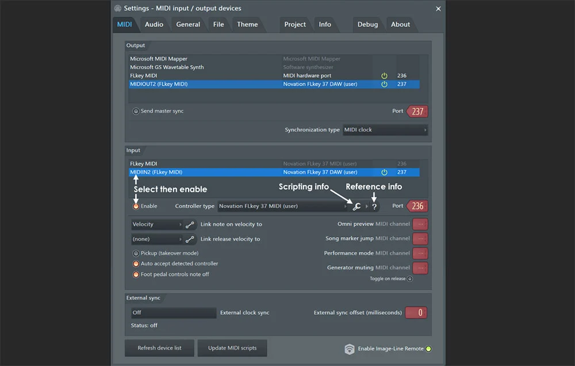Viewport: 575px width, 366px height.
Task: Click the link icon beside Velocity dropdown
Action: click(x=190, y=224)
